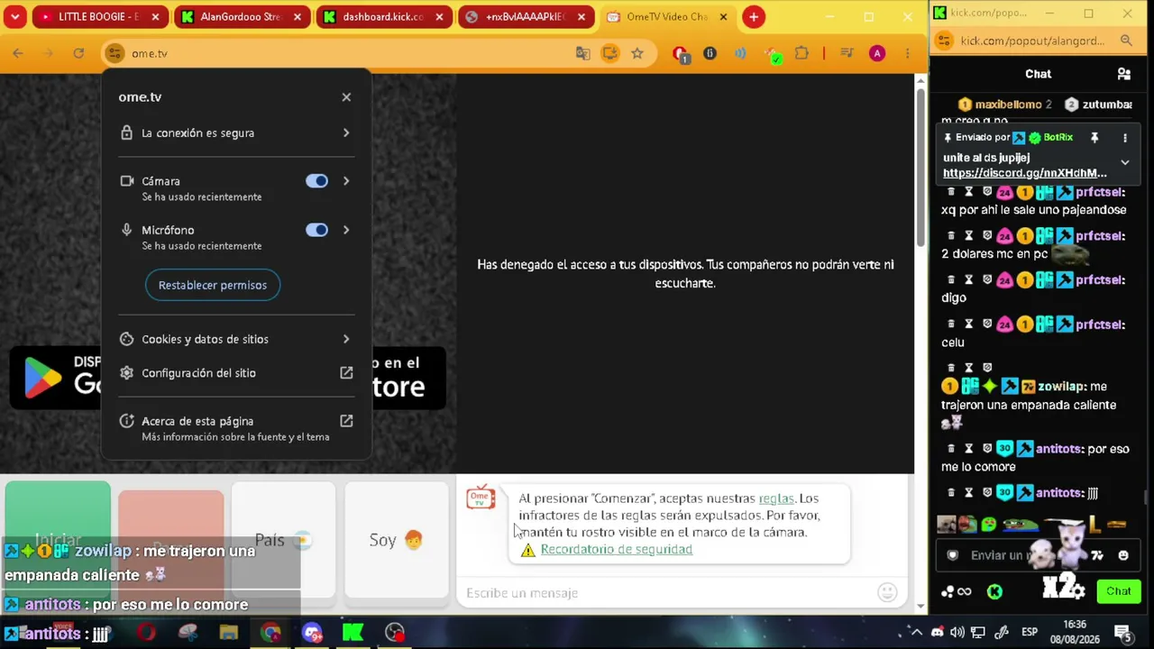This screenshot has height=649, width=1154.
Task: Click the pin icon on pinned message
Action: 1094,138
